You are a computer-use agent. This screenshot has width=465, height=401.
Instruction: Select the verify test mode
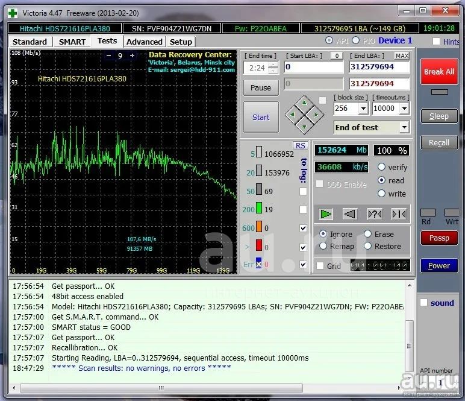381,167
